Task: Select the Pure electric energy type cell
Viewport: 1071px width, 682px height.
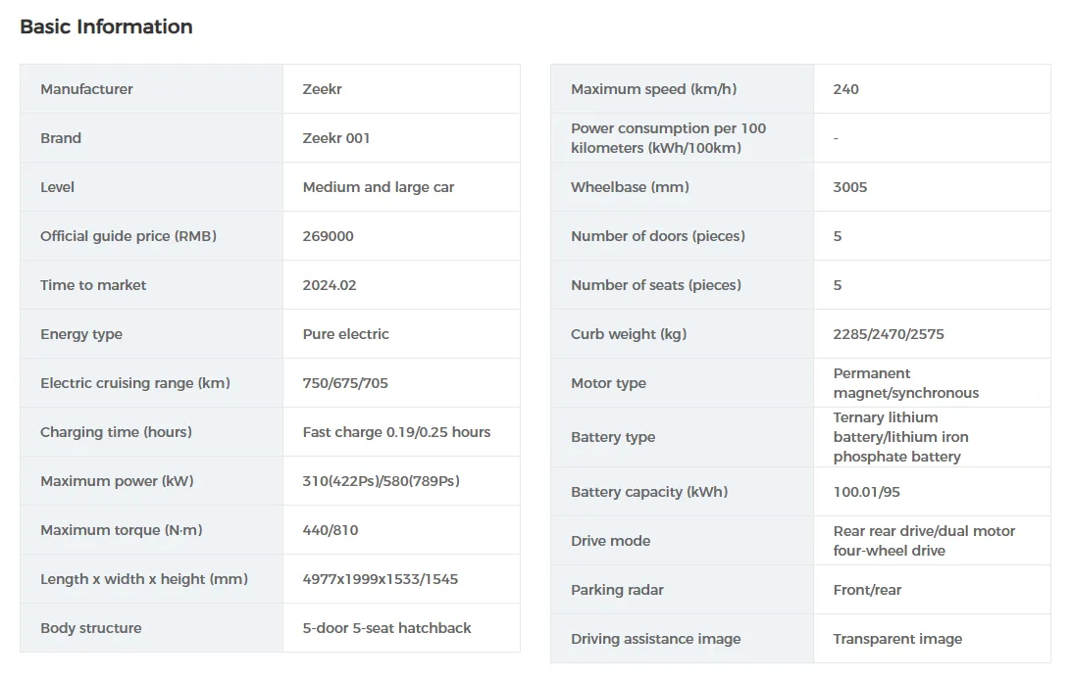Action: pos(346,334)
